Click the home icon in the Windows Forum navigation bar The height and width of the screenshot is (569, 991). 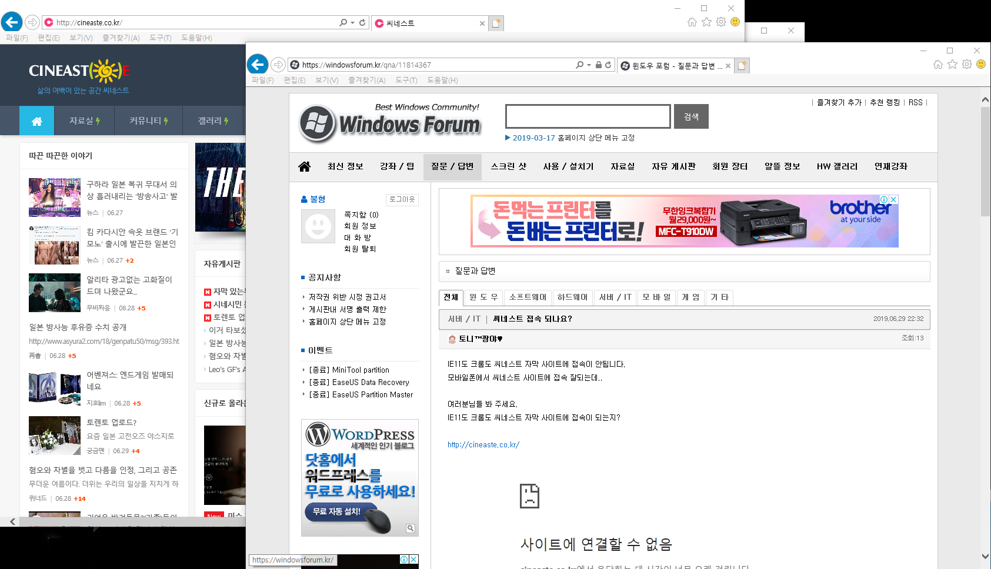pos(305,166)
